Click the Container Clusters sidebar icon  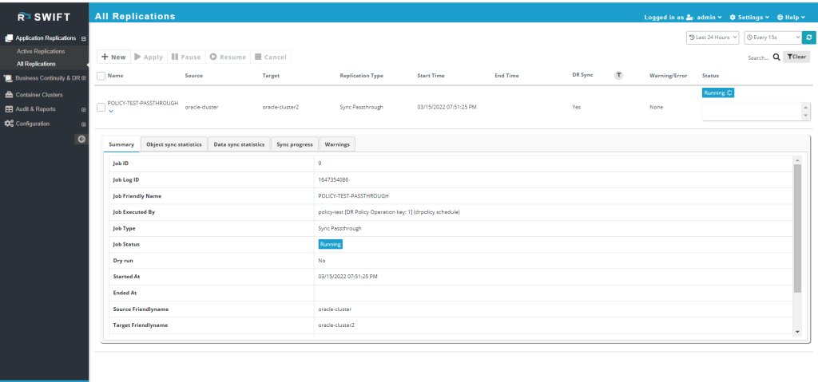9,95
